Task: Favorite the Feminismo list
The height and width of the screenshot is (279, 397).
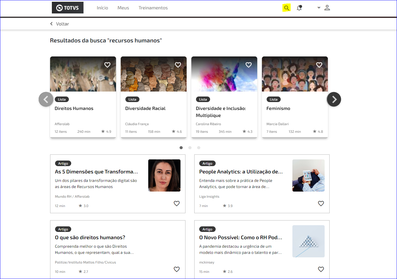Action: [319, 65]
